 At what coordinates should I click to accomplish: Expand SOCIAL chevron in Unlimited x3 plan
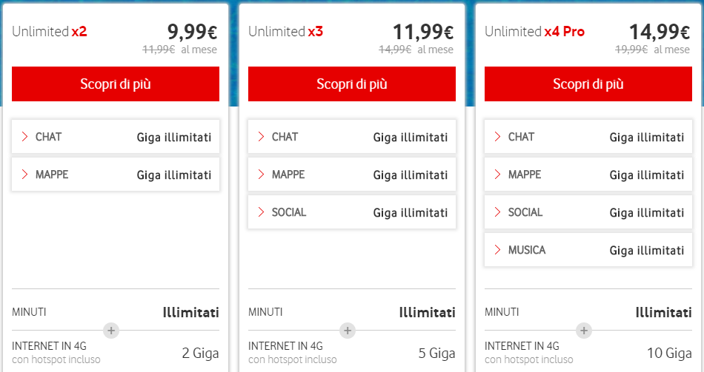coord(261,212)
